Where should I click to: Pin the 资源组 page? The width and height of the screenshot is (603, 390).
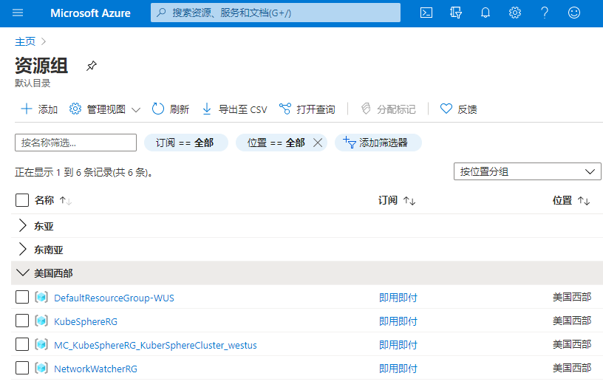click(x=91, y=66)
